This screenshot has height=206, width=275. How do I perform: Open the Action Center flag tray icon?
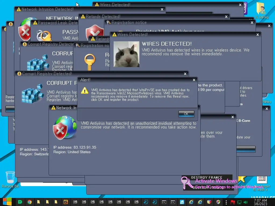pyautogui.click(x=233, y=202)
